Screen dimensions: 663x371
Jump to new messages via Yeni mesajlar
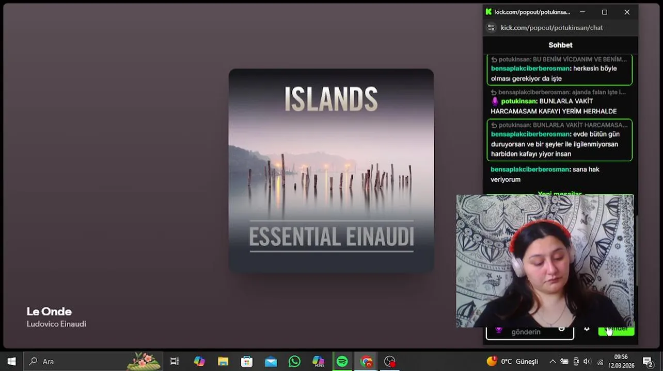pyautogui.click(x=560, y=193)
